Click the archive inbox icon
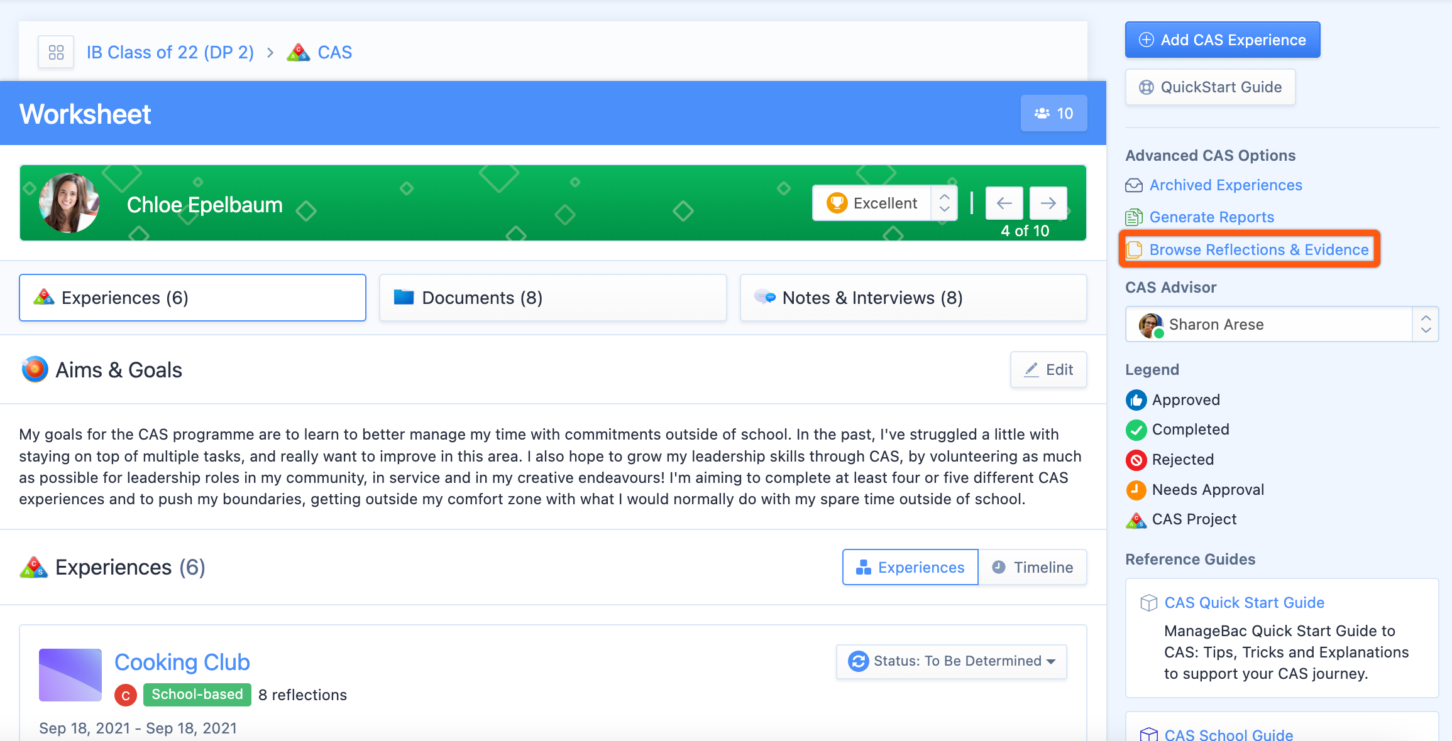 click(1134, 185)
